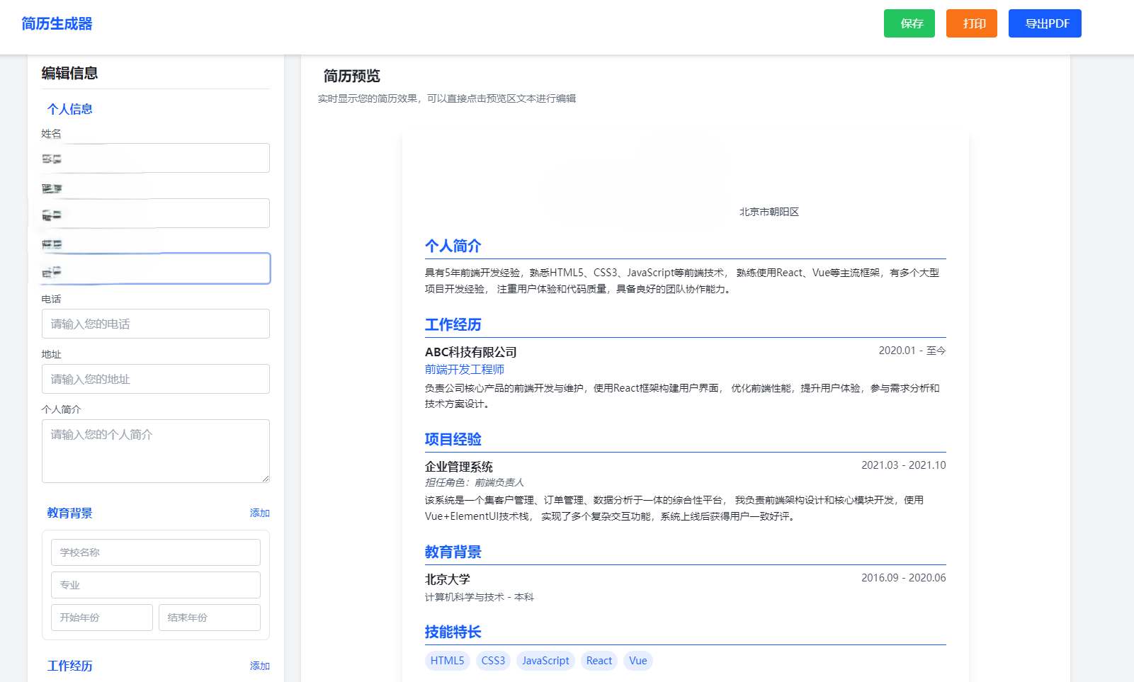Click the blue-outlined focused input field
Screen dimensions: 1134x682
(x=156, y=268)
